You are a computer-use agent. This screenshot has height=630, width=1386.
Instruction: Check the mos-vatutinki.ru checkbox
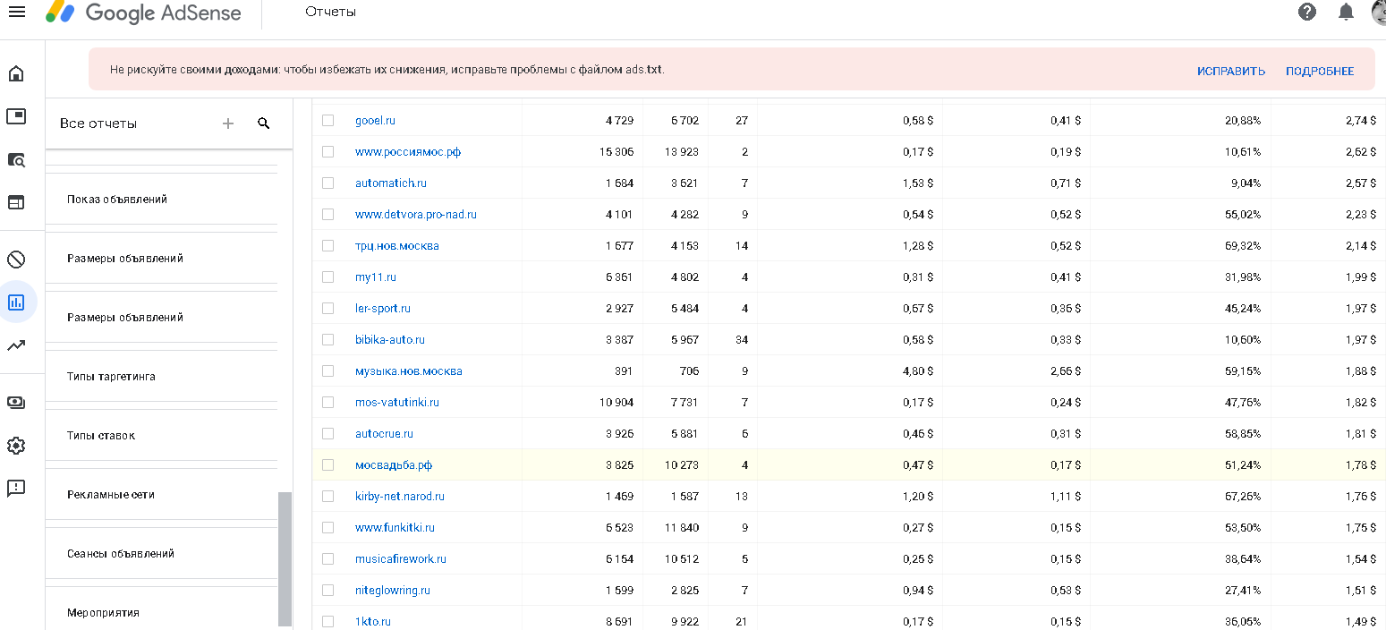coord(327,402)
